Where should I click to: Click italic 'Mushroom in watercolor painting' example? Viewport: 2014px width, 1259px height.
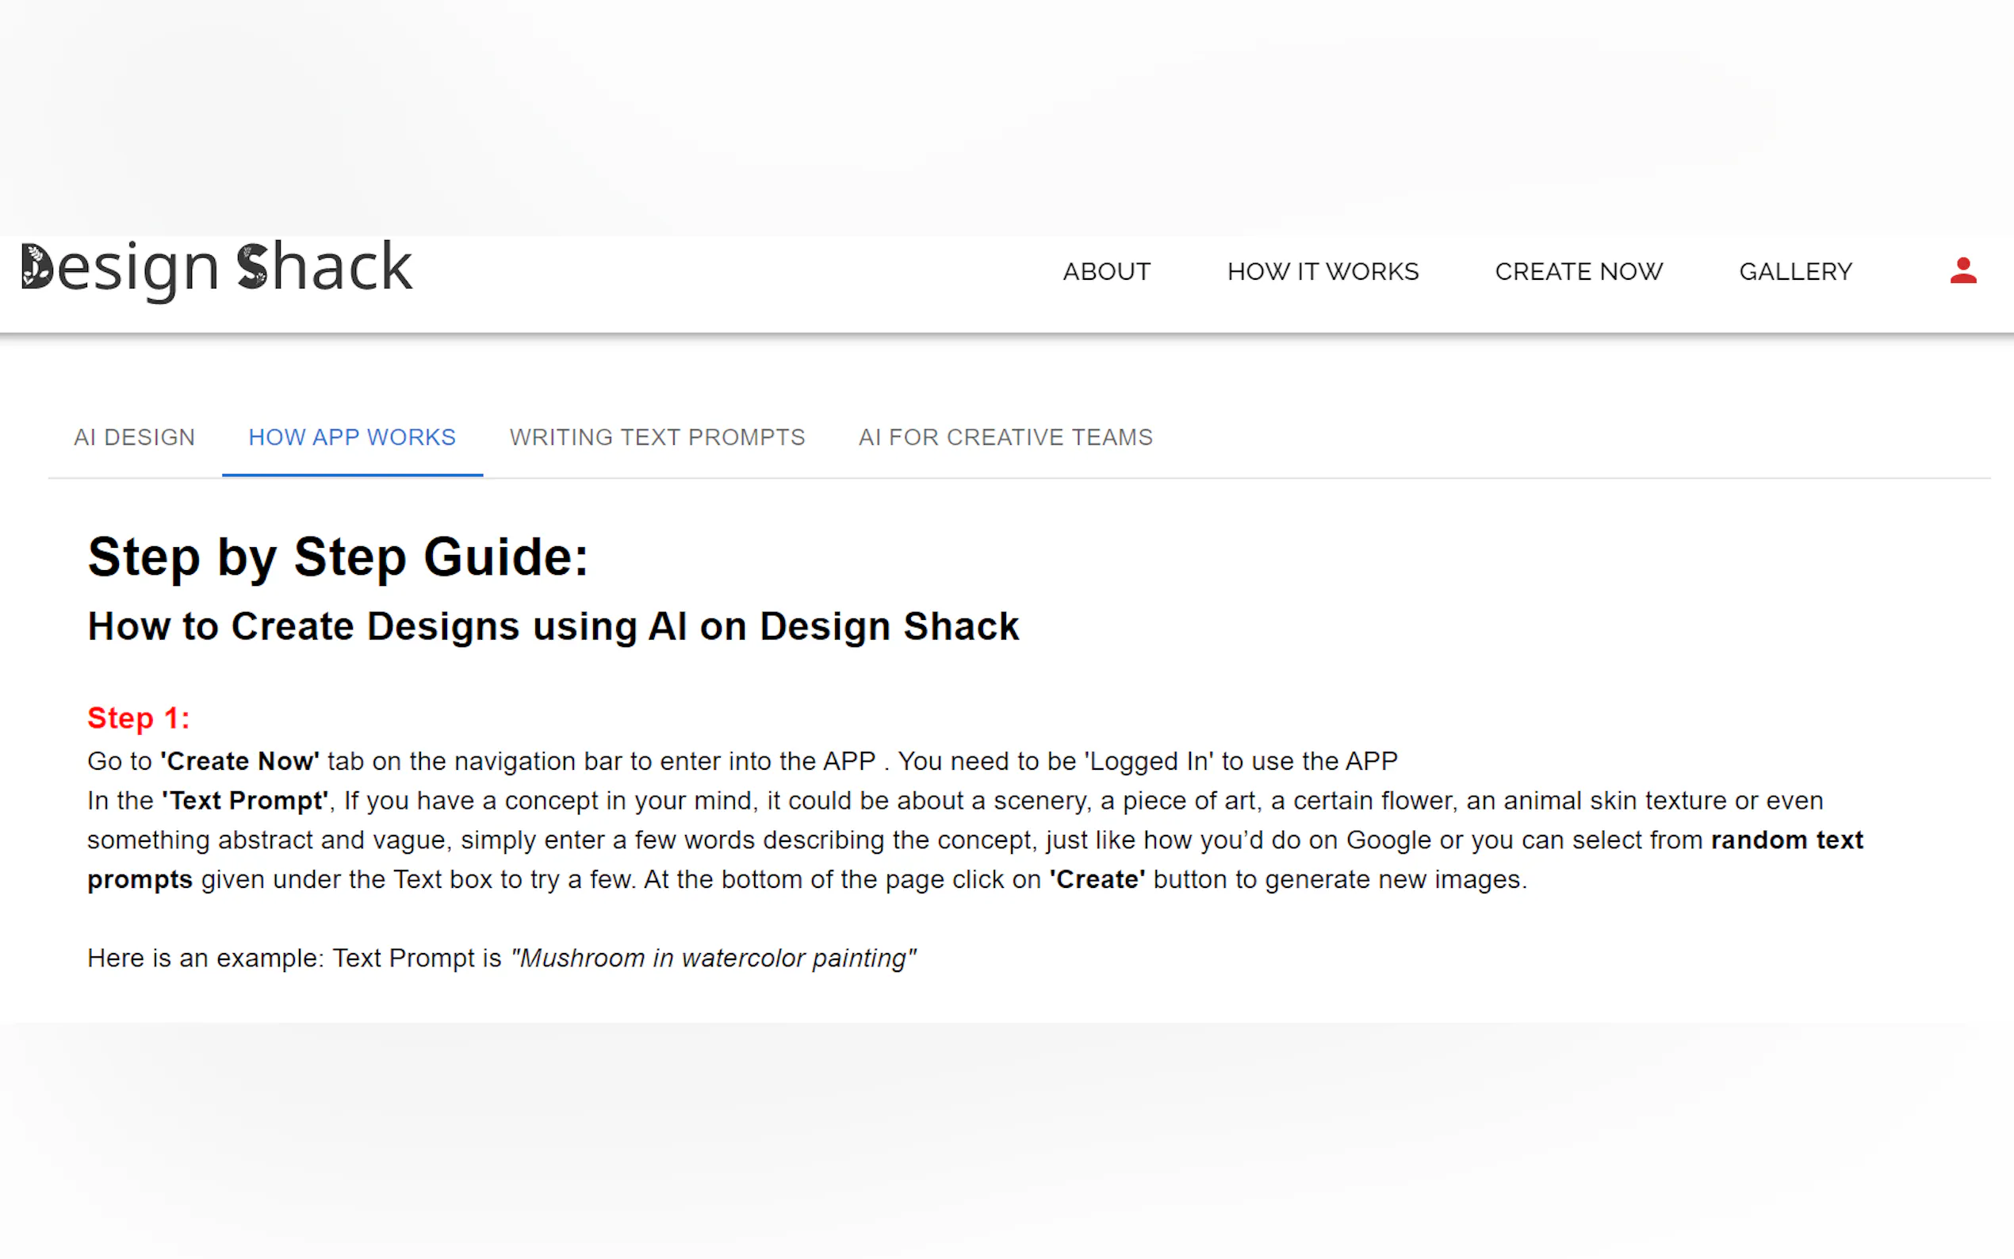tap(713, 958)
